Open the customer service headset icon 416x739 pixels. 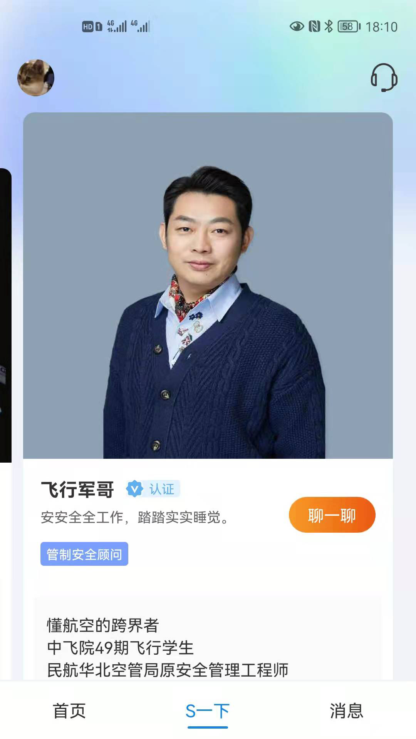pos(384,77)
